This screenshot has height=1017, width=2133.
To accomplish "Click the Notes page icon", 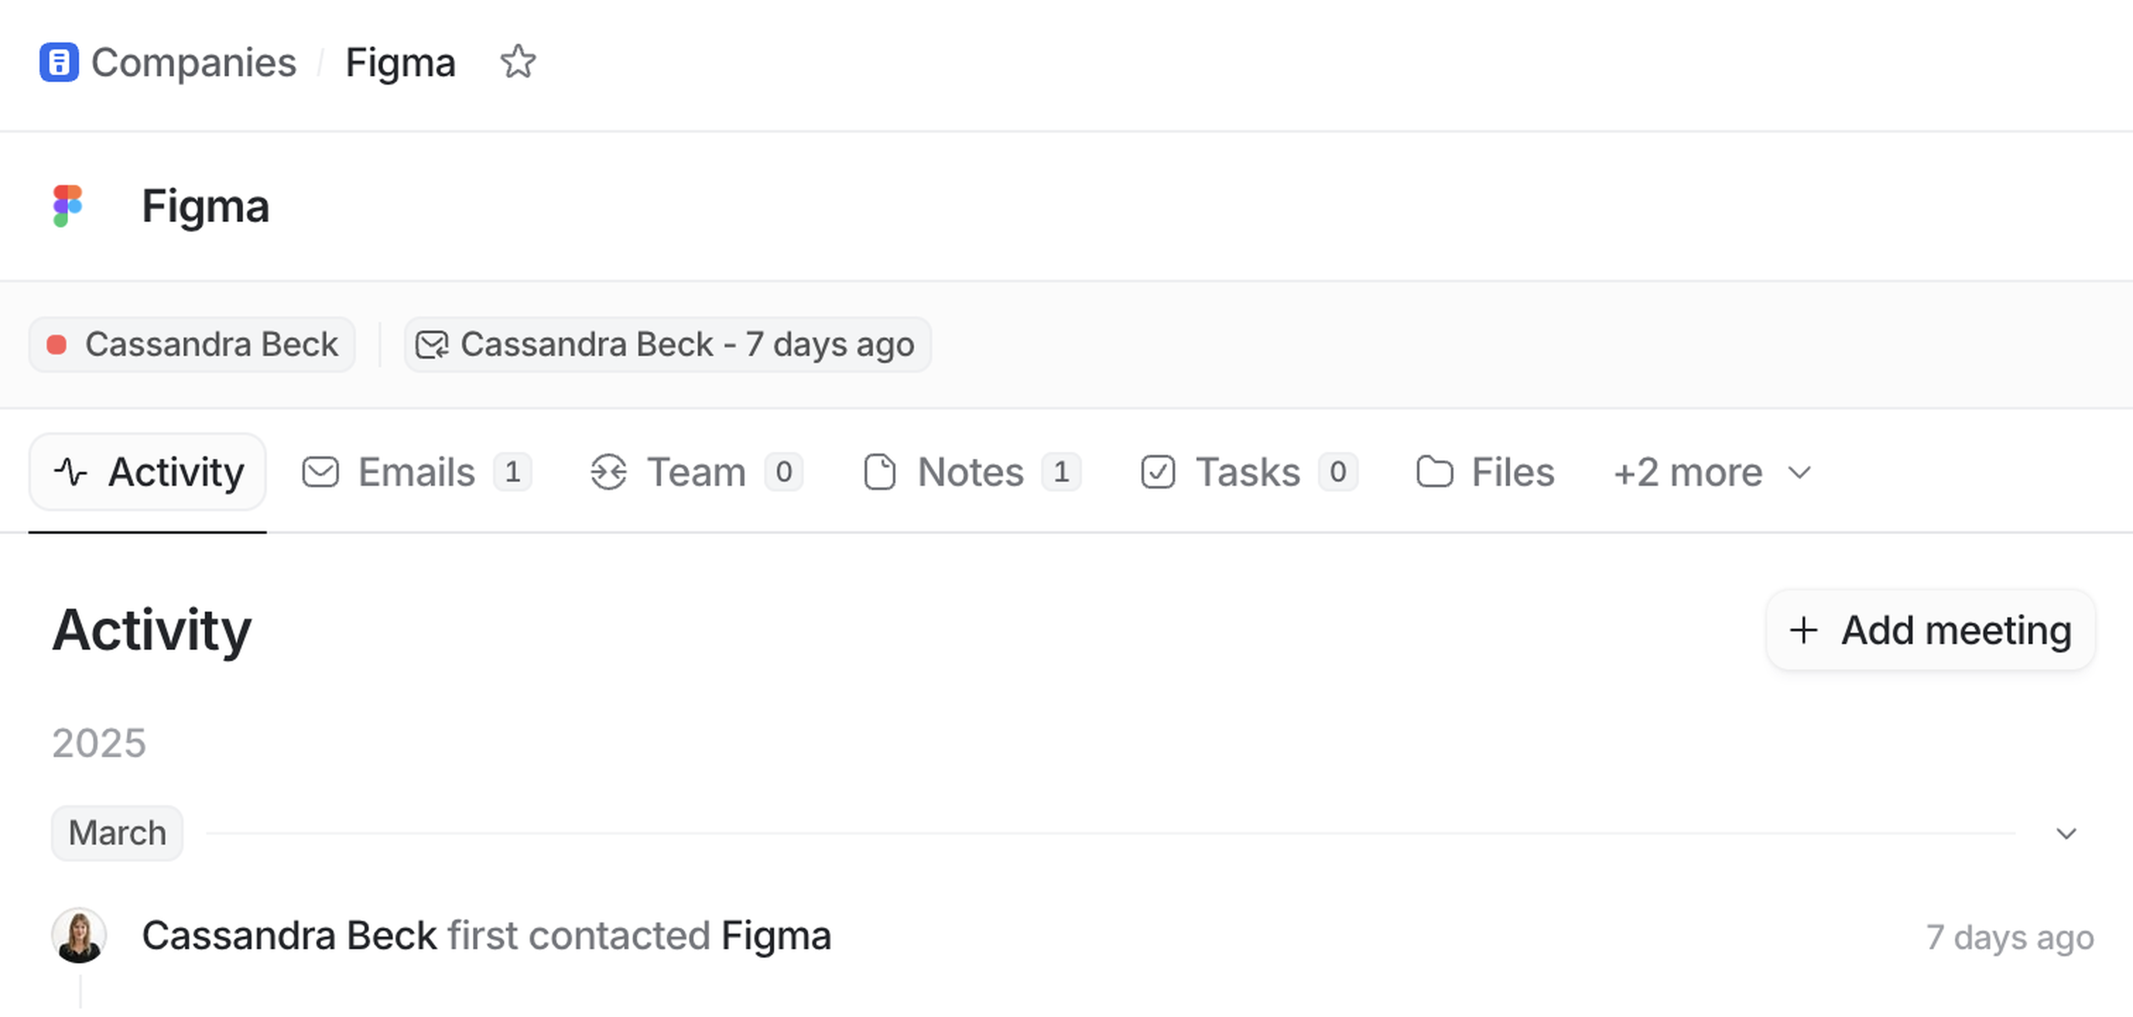I will click(x=879, y=472).
